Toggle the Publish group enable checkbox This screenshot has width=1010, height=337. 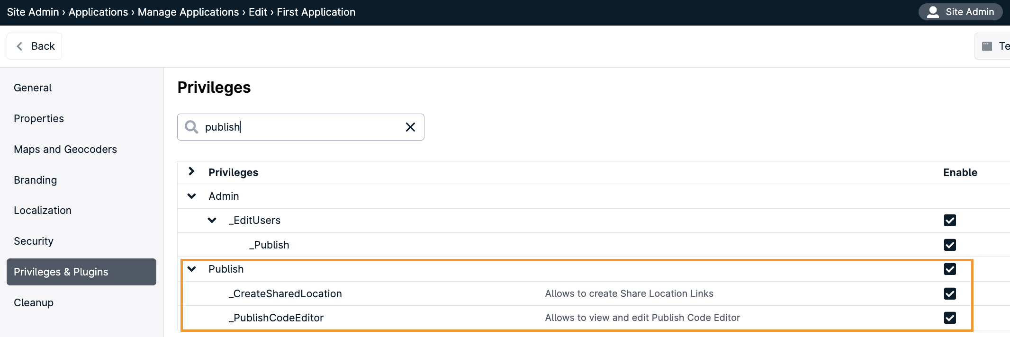point(950,269)
